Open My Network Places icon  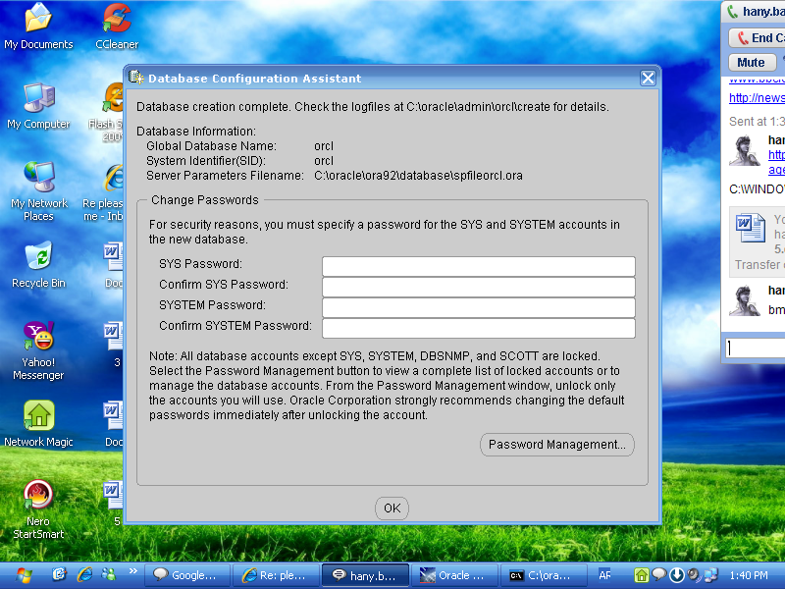tap(38, 178)
